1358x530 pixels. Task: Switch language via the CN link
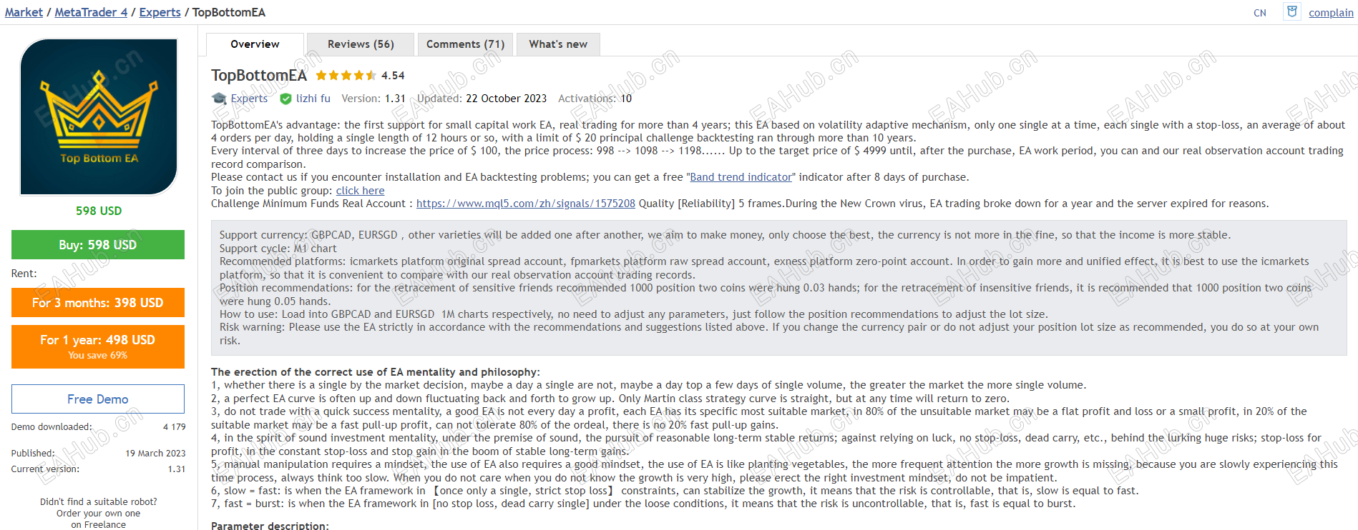click(x=1260, y=13)
